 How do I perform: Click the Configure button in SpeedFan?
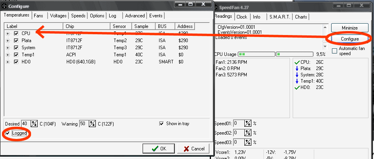(350, 39)
